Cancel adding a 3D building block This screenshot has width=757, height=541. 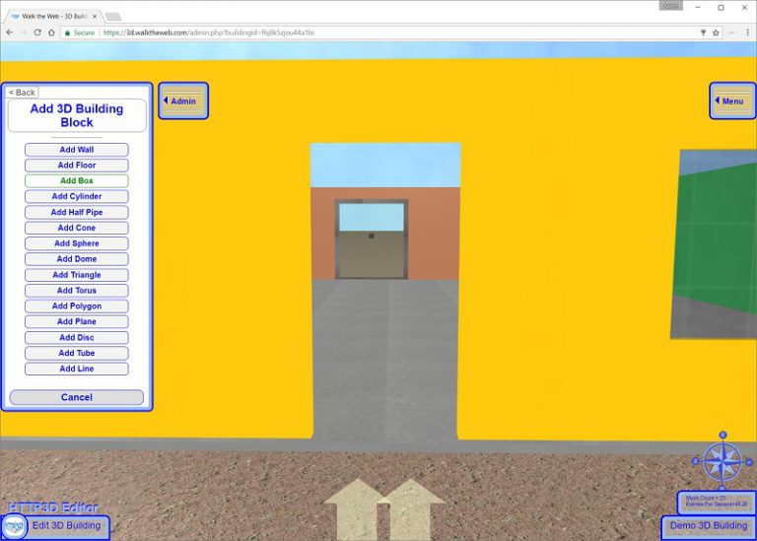[76, 398]
